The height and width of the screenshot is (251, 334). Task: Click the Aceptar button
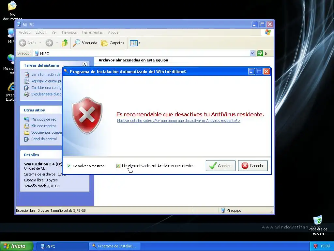220,166
